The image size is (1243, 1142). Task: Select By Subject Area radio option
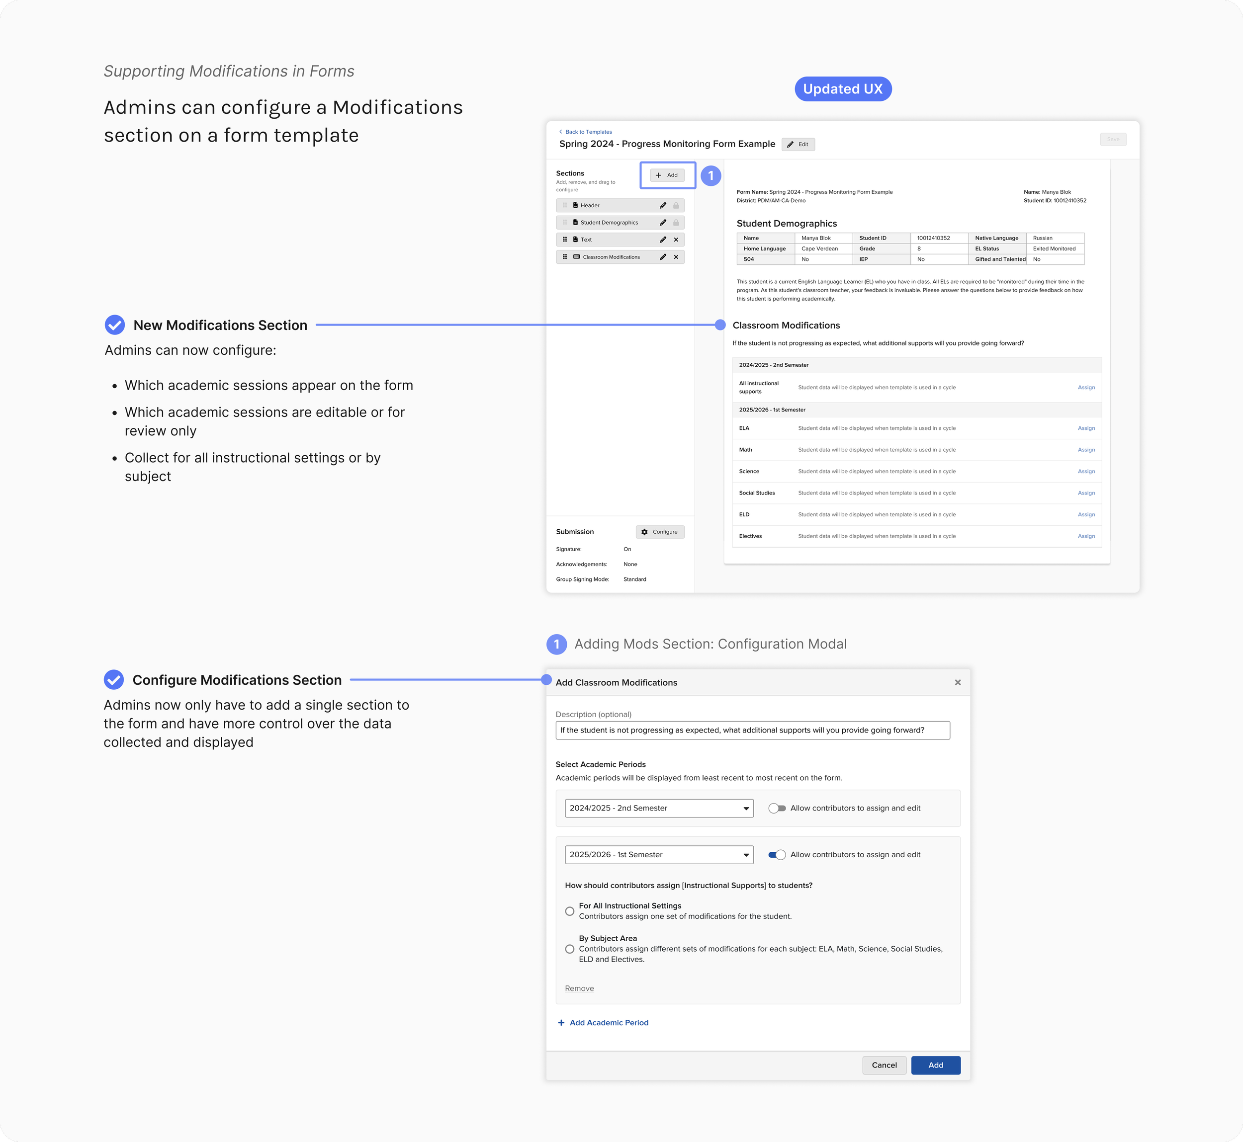tap(570, 949)
